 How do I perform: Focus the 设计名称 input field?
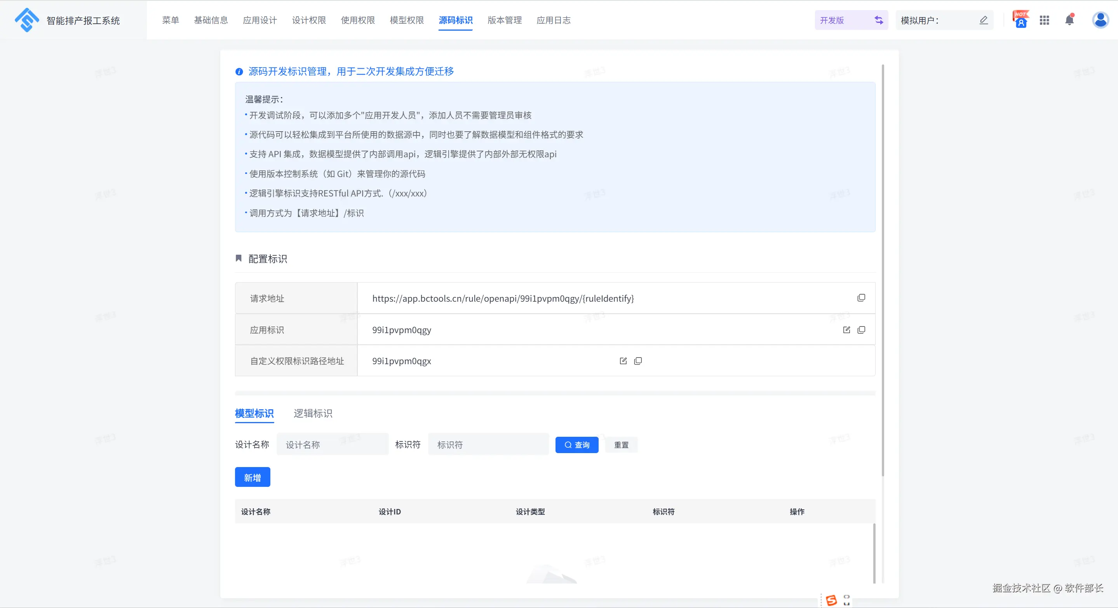click(332, 445)
